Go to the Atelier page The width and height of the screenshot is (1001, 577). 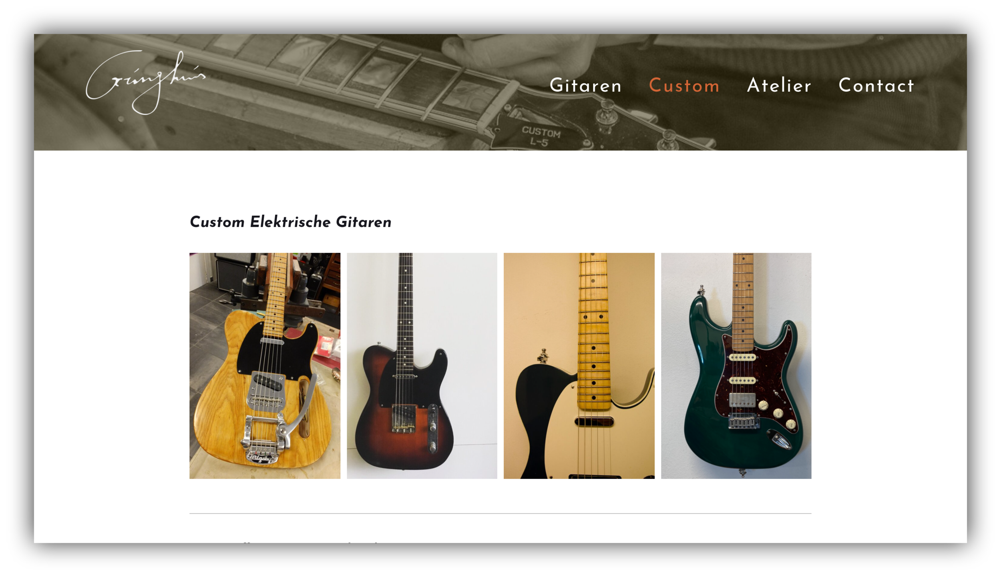click(x=779, y=86)
